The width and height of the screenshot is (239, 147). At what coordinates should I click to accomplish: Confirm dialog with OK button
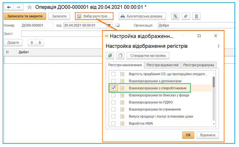(188, 135)
